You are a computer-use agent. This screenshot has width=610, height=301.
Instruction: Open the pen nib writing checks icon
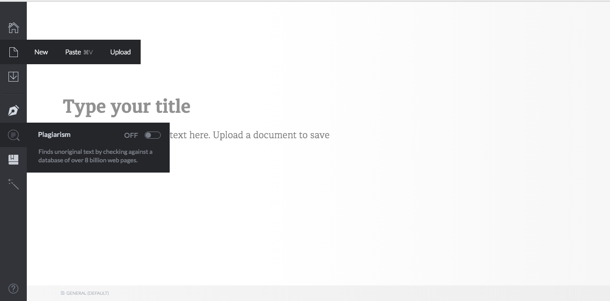point(13,111)
